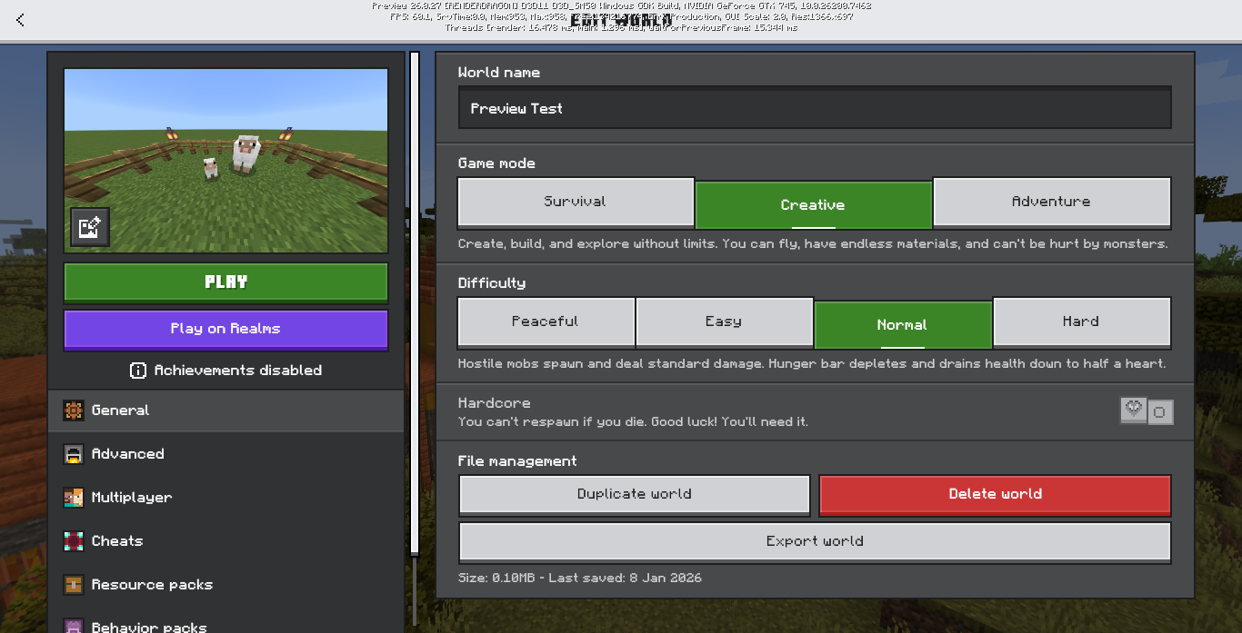Click Duplicate world button
The width and height of the screenshot is (1242, 633).
point(634,494)
